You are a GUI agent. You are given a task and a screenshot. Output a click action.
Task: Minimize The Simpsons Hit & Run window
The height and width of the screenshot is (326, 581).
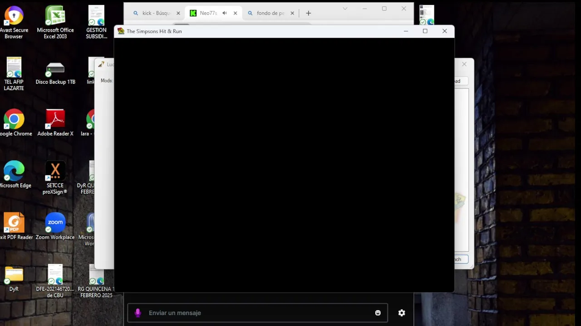tap(406, 31)
